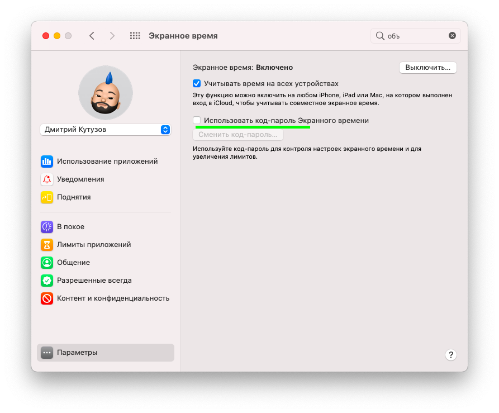Screen dimensions: 499x413
Task: Show all preferences grid icon
Action: coord(135,36)
